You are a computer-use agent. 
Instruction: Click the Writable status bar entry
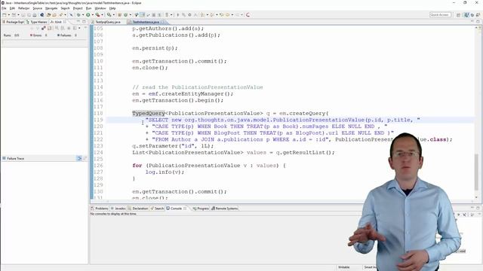[344, 267]
